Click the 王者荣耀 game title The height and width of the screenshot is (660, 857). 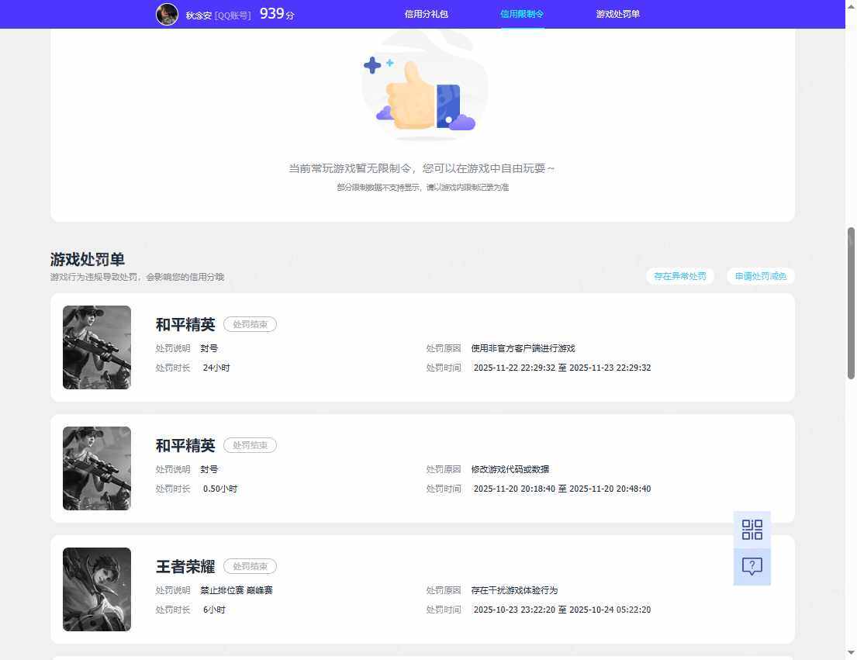pyautogui.click(x=185, y=567)
